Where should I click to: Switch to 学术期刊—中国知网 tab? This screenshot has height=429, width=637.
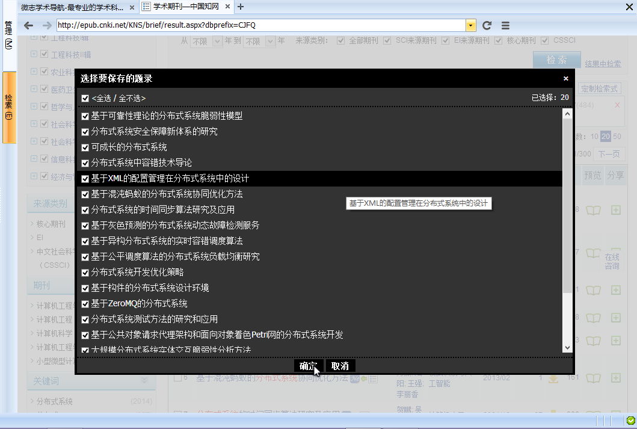(186, 7)
